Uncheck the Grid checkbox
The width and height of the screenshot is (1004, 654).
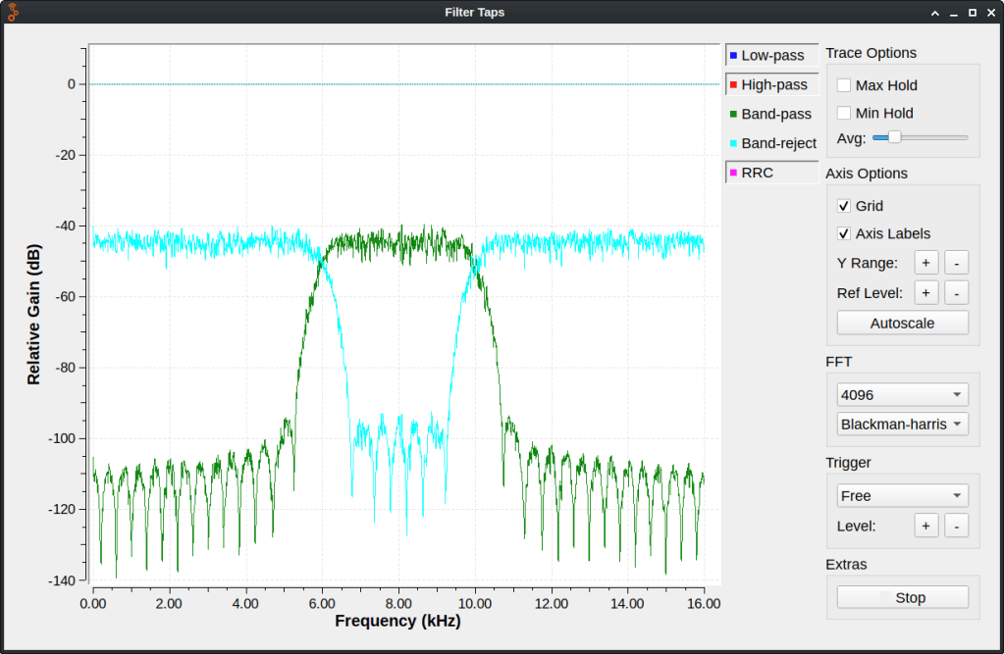click(x=844, y=206)
